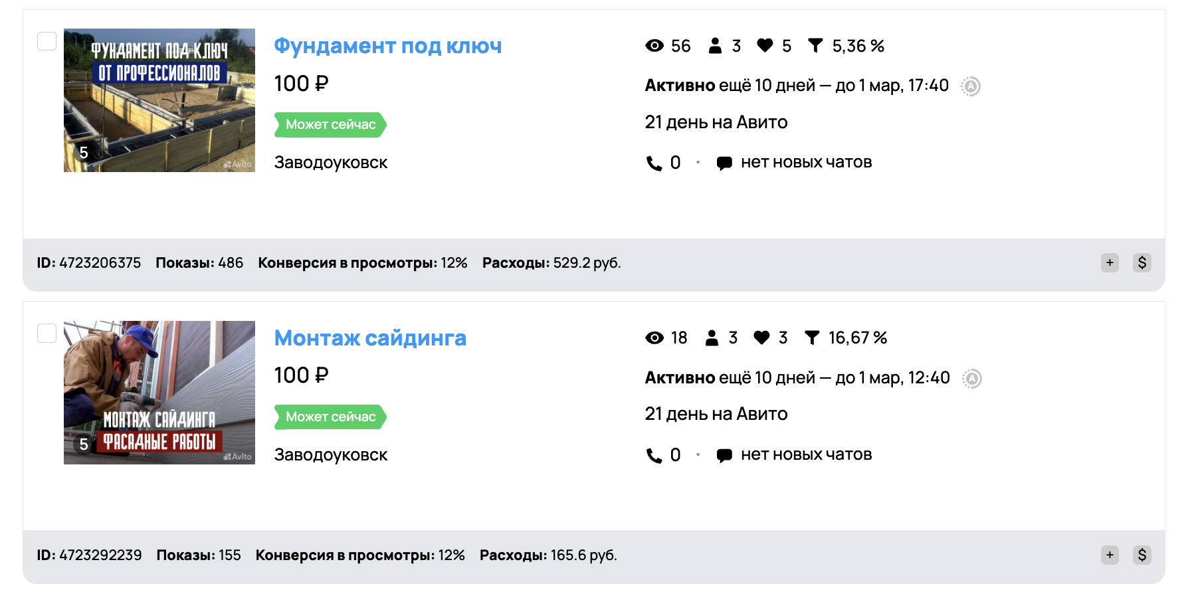The height and width of the screenshot is (590, 1196).
Task: Click the siding installation thumbnail image
Action: pyautogui.click(x=159, y=393)
